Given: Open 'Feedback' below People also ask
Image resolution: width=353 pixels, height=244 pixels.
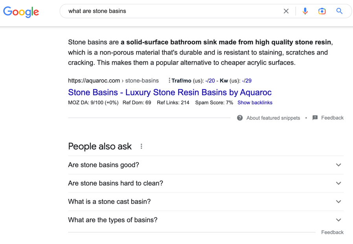Looking at the screenshot, I should coord(332,232).
